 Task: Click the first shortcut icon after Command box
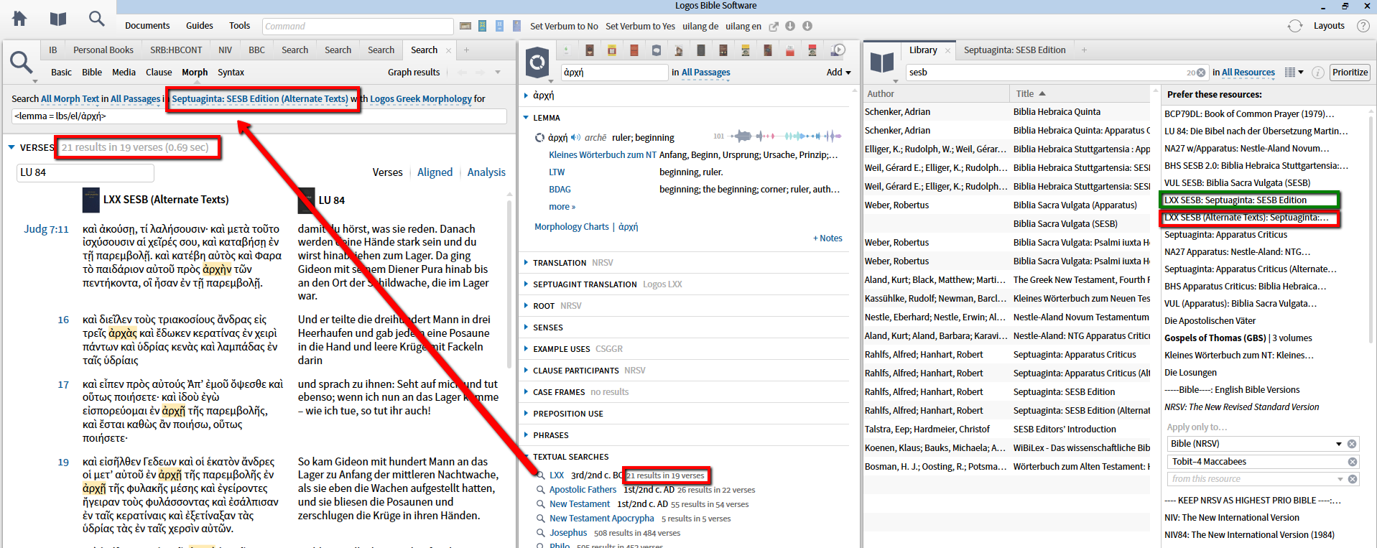click(x=465, y=27)
